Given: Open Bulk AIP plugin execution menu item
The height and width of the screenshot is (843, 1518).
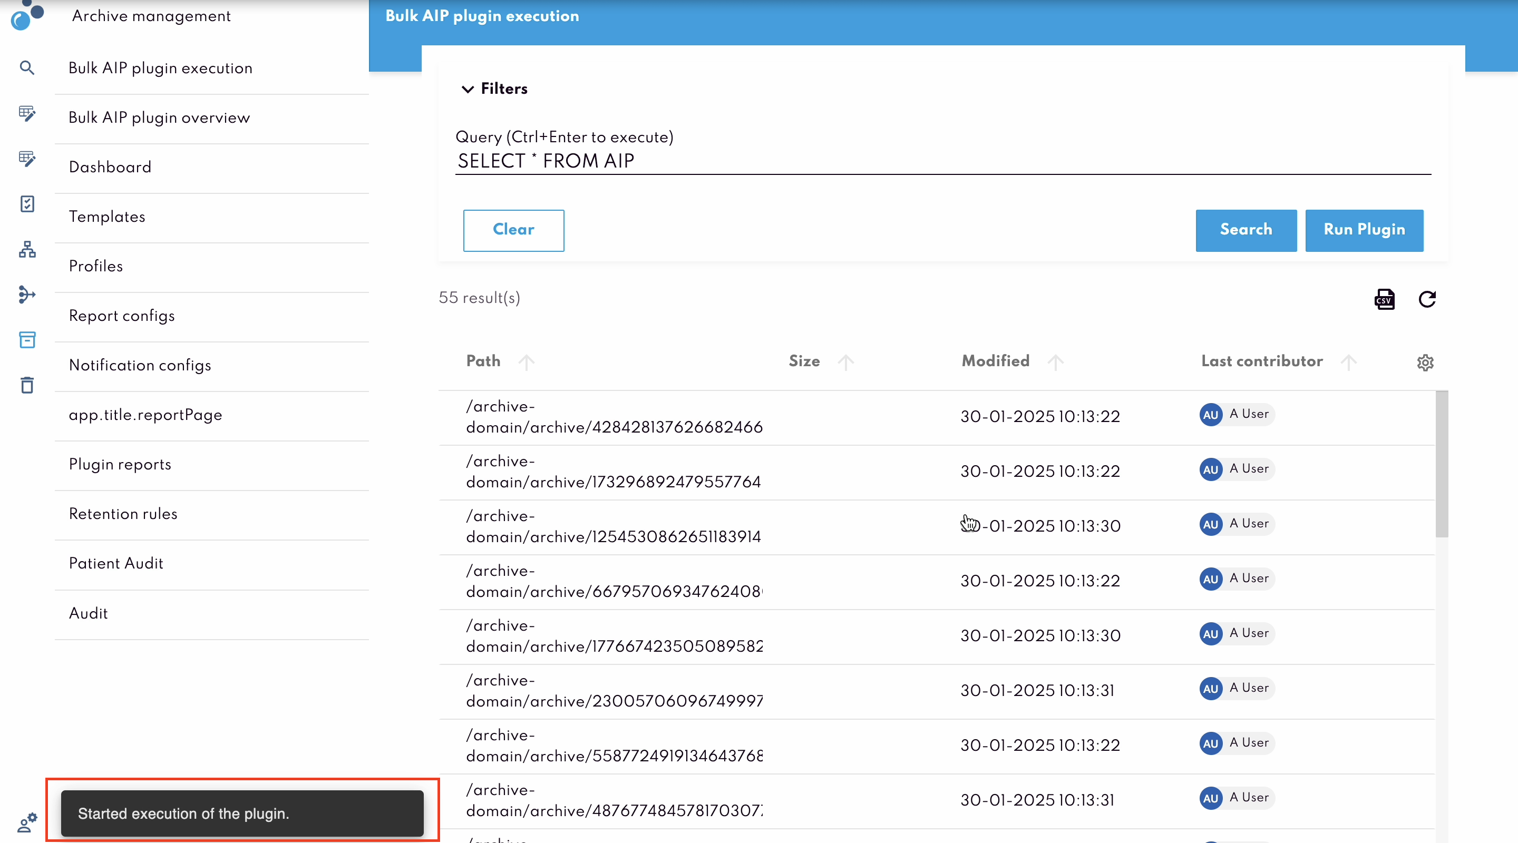Looking at the screenshot, I should pyautogui.click(x=211, y=68).
